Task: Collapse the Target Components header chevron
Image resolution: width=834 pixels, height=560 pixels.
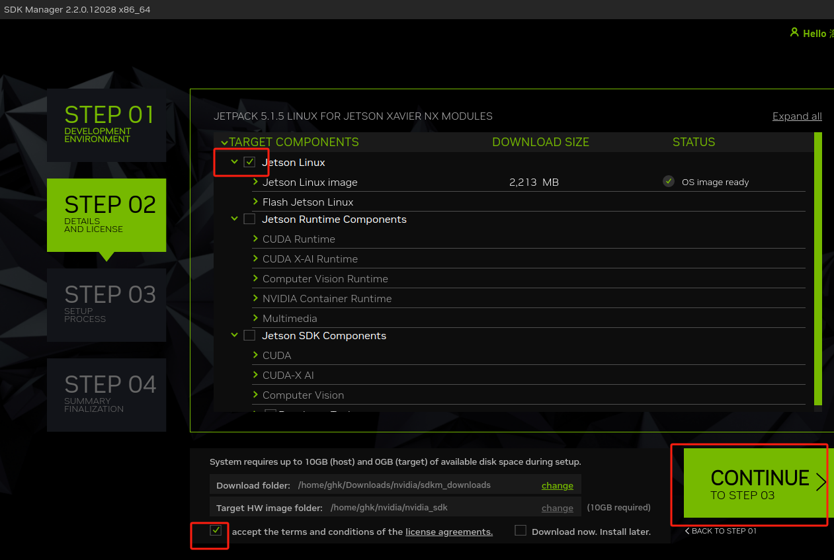Action: pos(224,143)
